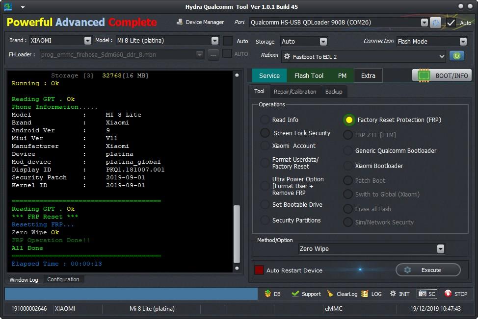This screenshot has width=478, height=319.
Task: Enable Auto Restart Device
Action: (259, 270)
